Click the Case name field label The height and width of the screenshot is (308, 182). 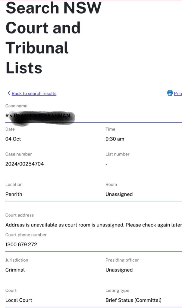pyautogui.click(x=16, y=106)
